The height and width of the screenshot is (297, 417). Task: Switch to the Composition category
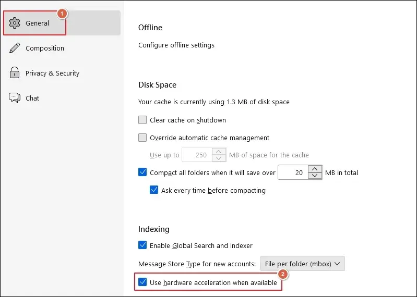coord(62,48)
